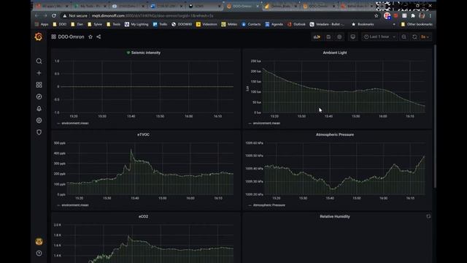
Task: Open the Create plus menu in sidebar
Action: point(39,73)
